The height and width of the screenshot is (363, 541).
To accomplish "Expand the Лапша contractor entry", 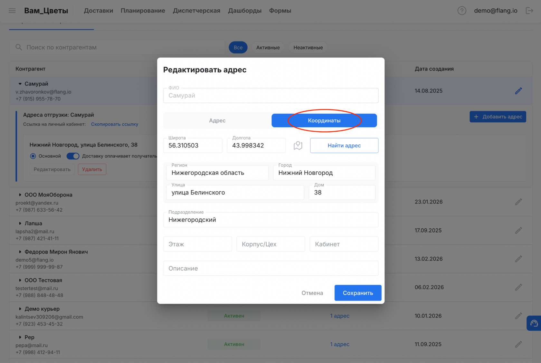I will (20, 223).
